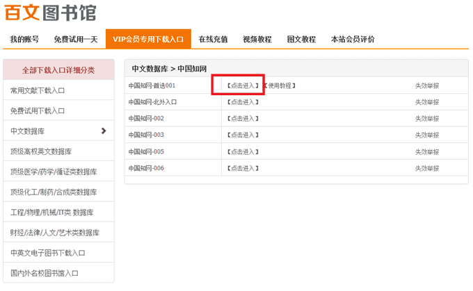Image resolution: width=473 pixels, height=291 pixels.
Task: Report 失效举报 for 中国知网-005
Action: pos(427,151)
